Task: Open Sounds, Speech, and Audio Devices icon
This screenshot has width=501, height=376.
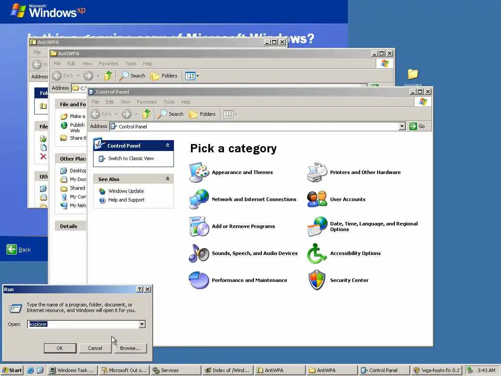Action: tap(199, 253)
